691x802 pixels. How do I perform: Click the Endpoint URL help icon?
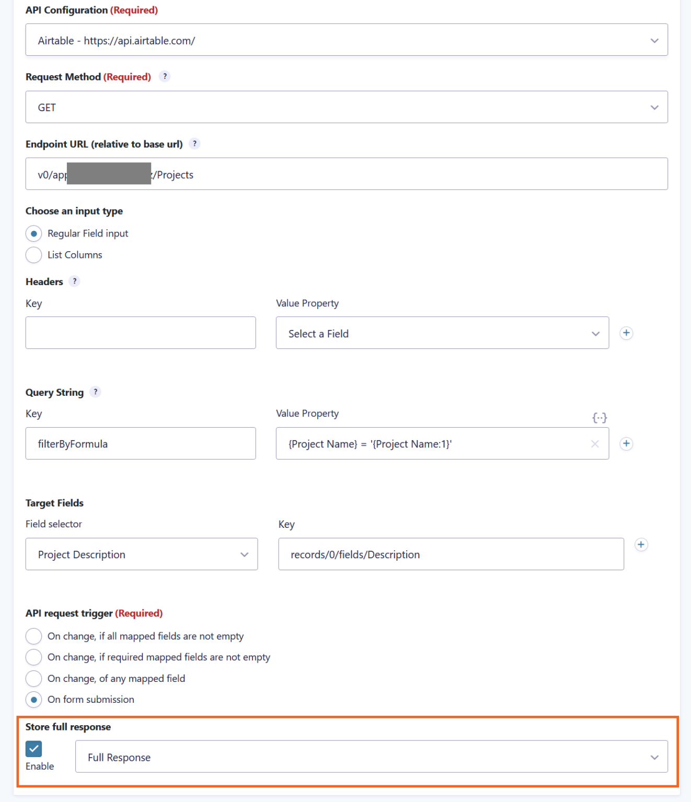[194, 144]
